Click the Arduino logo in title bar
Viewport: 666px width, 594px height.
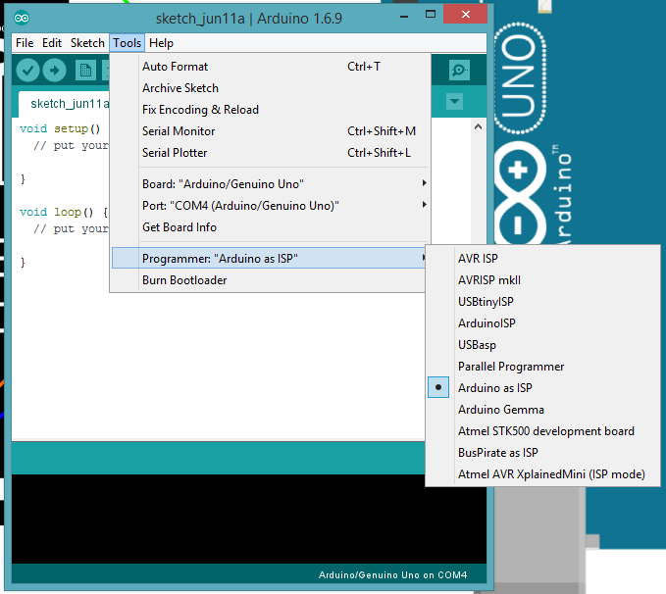[x=22, y=18]
